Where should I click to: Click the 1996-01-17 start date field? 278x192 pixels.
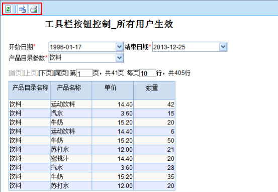(x=82, y=47)
